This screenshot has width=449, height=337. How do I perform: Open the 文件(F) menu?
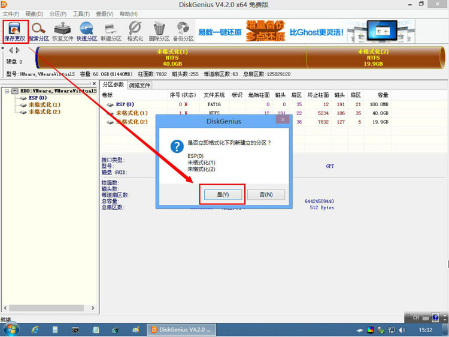pyautogui.click(x=11, y=13)
